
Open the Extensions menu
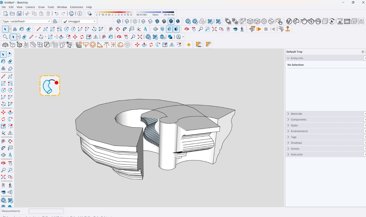77,7
